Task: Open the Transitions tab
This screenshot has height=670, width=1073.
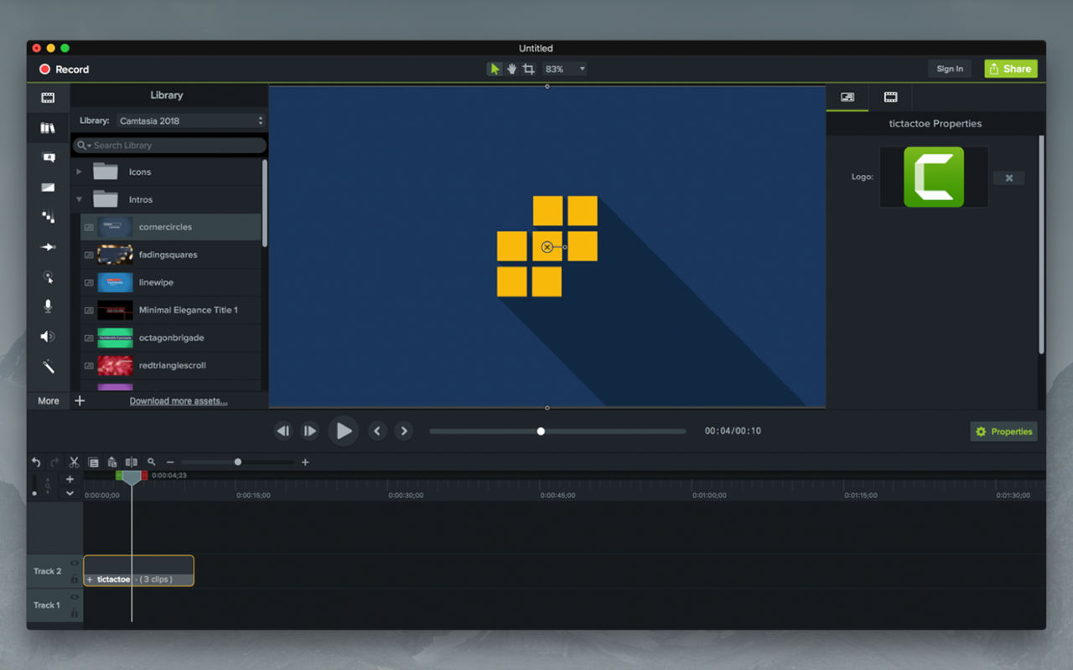Action: 48,188
